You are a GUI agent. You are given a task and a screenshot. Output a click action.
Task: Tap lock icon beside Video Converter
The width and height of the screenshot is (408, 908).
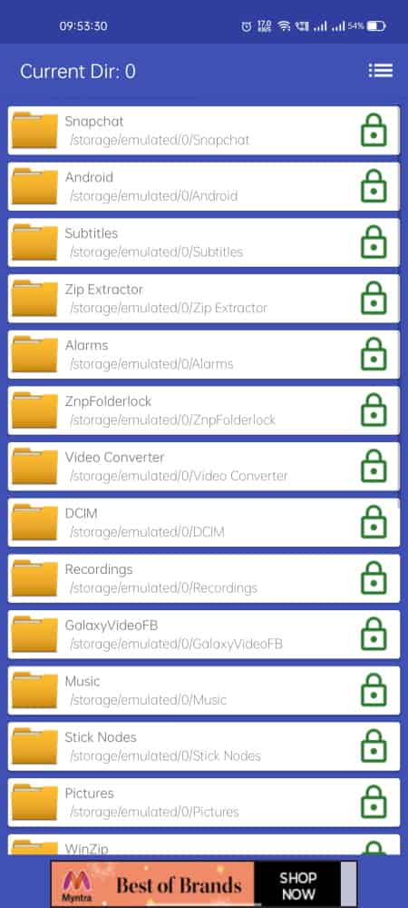point(374,466)
